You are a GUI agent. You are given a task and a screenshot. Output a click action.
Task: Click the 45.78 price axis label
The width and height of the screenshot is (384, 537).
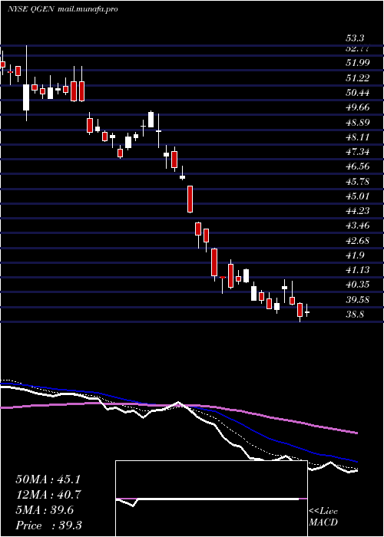click(x=357, y=181)
